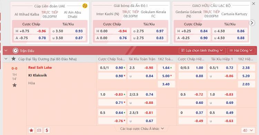
Task: Select first-half handicap odds 0.60
Action: coord(192,103)
